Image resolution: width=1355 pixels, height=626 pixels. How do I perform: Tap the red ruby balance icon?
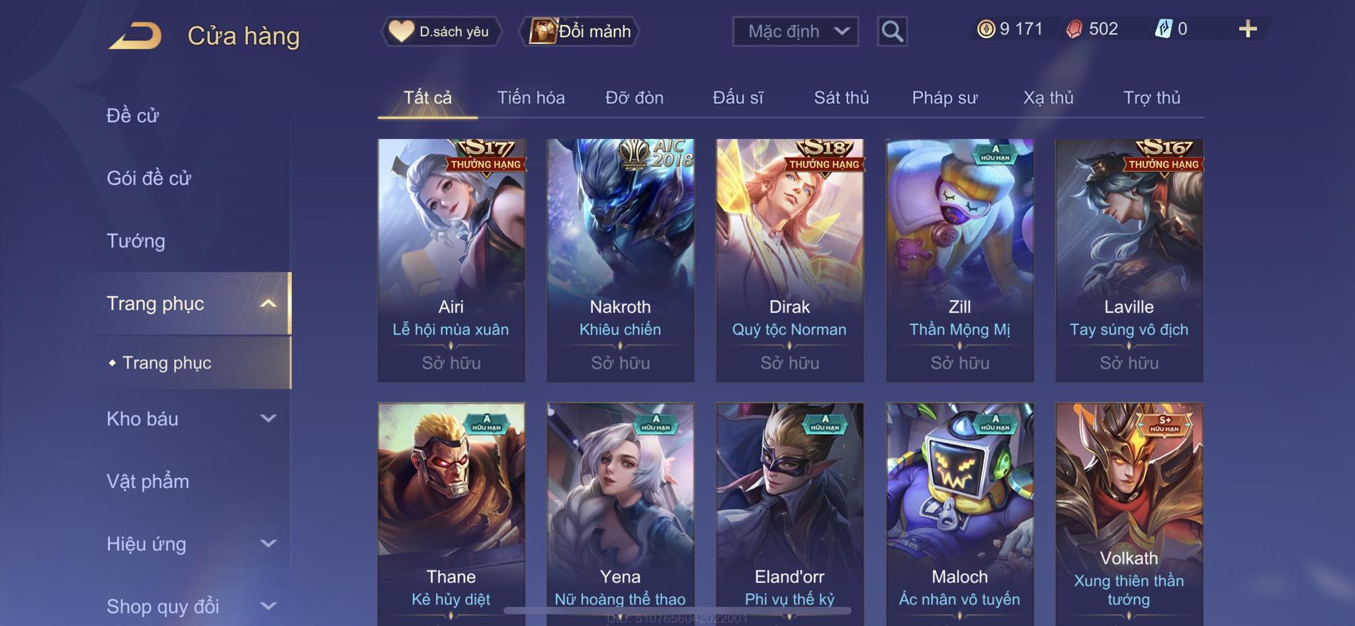(x=1074, y=29)
